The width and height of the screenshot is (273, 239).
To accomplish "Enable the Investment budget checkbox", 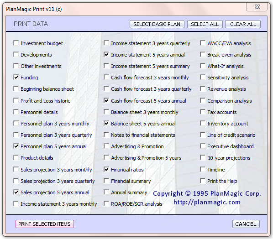I will (16, 43).
